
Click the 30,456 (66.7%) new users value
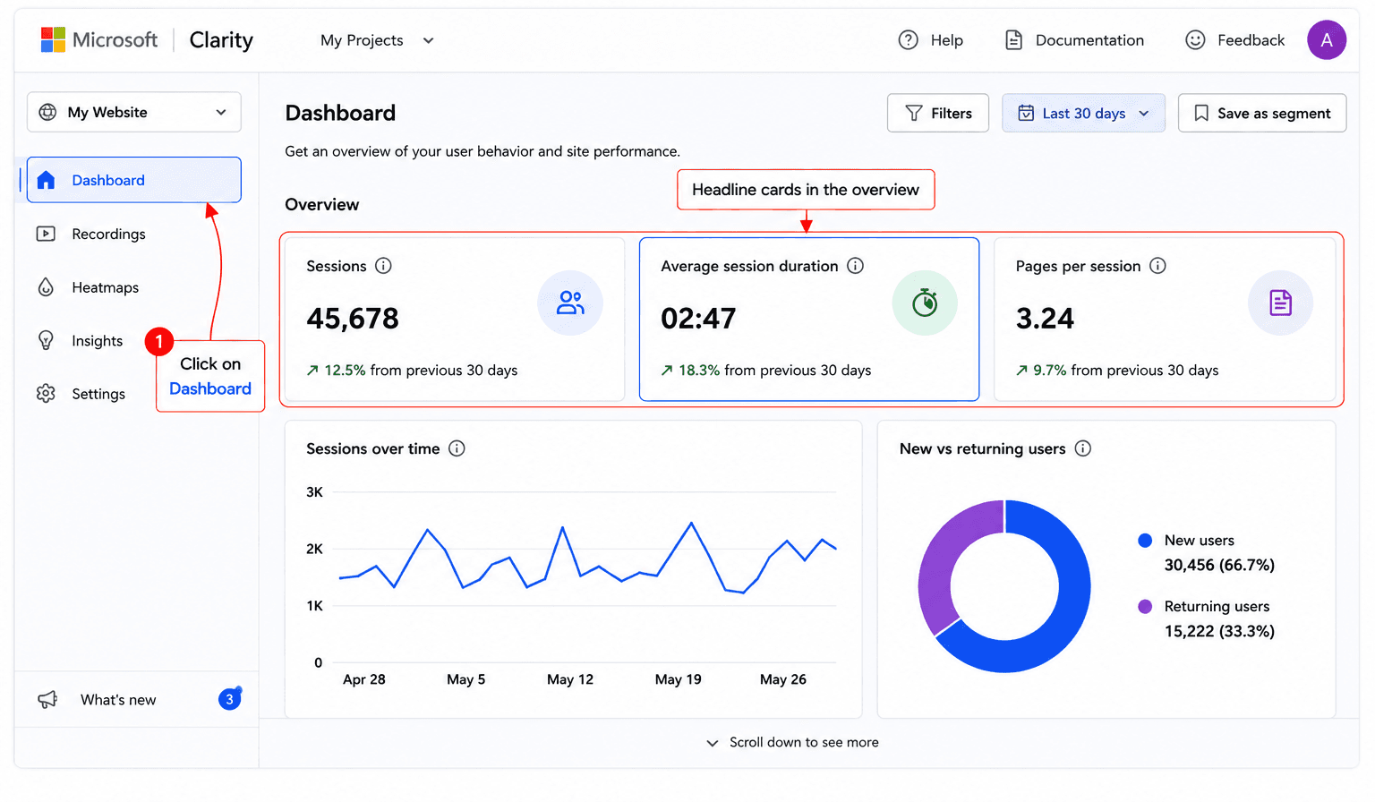click(x=1219, y=566)
